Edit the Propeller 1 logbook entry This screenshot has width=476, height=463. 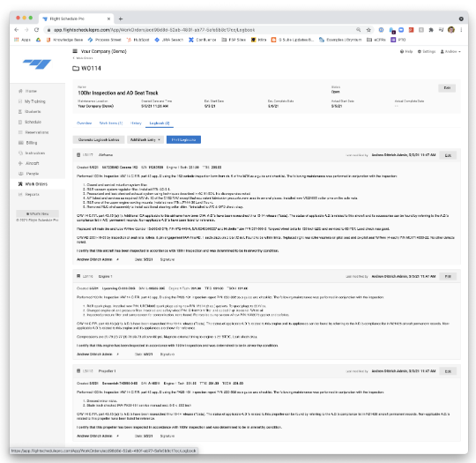(x=448, y=371)
